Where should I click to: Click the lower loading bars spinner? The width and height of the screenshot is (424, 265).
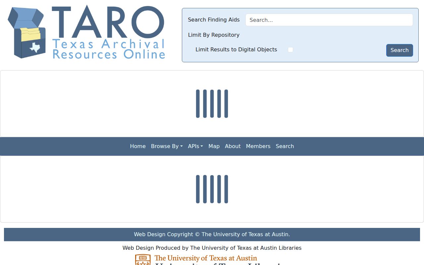(212, 189)
